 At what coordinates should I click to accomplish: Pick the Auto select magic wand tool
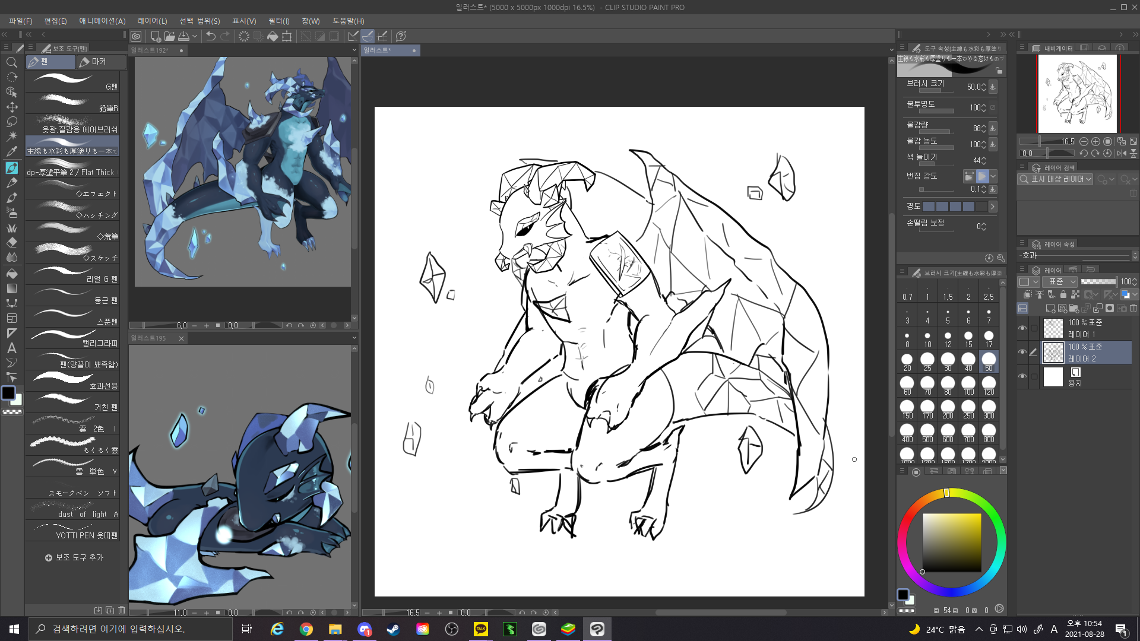coord(11,137)
